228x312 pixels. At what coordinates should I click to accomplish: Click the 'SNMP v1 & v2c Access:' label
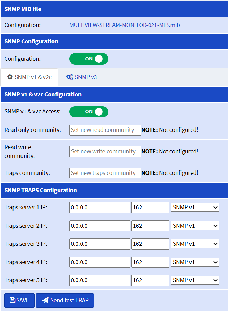coord(32,111)
